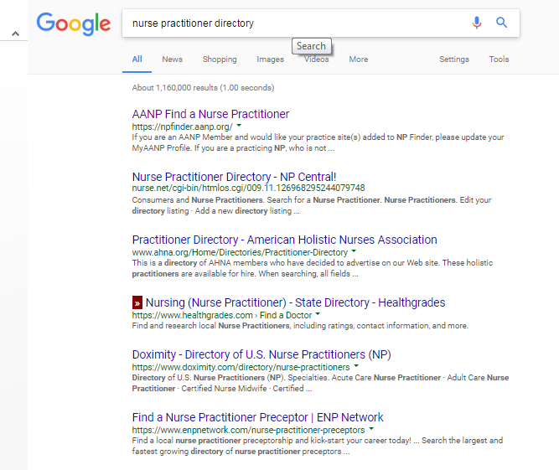Viewport: 559px width, 470px height.
Task: Expand the dropdown arrow after healthgrades Find a Doctor
Action: click(318, 314)
